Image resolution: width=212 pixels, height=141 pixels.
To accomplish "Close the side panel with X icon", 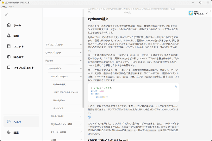I will (x=6, y=15).
